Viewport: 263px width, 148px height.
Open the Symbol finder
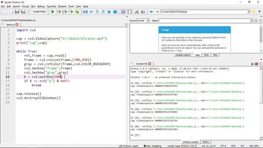[37, 12]
